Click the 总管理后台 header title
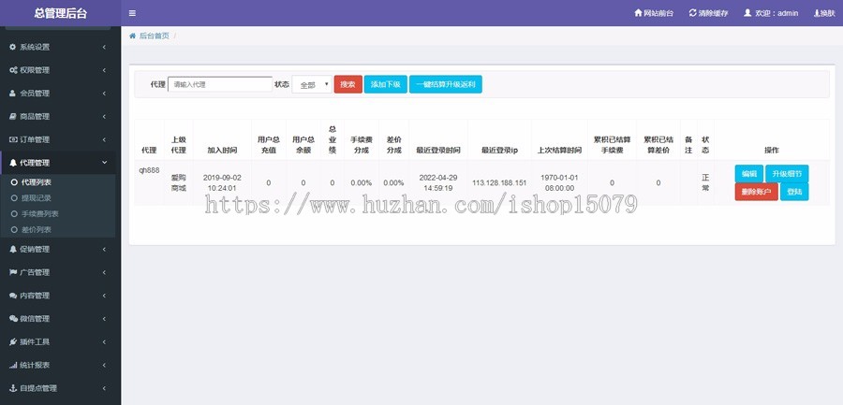The height and width of the screenshot is (405, 843). pos(60,13)
